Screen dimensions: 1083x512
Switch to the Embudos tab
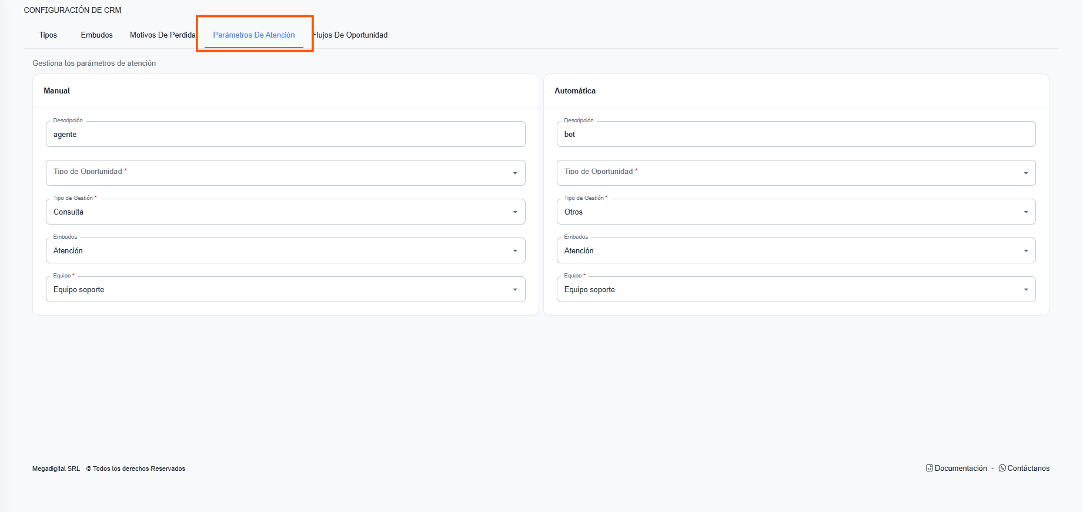[97, 35]
